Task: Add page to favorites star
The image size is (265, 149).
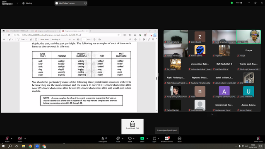Action: click(119, 35)
